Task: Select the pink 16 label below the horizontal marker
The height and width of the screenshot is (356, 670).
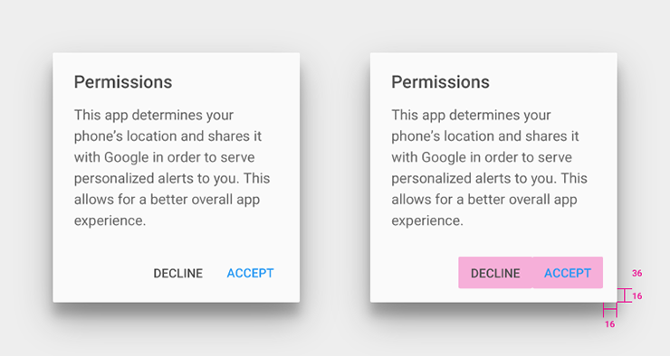Action: point(609,324)
